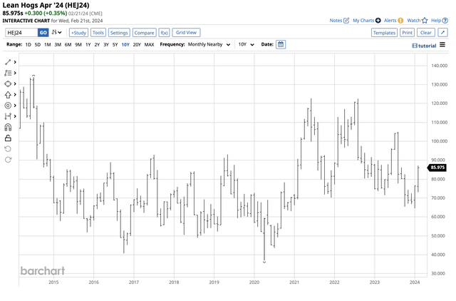
Task: Expand the line tool options chevron
Action: click(15, 62)
